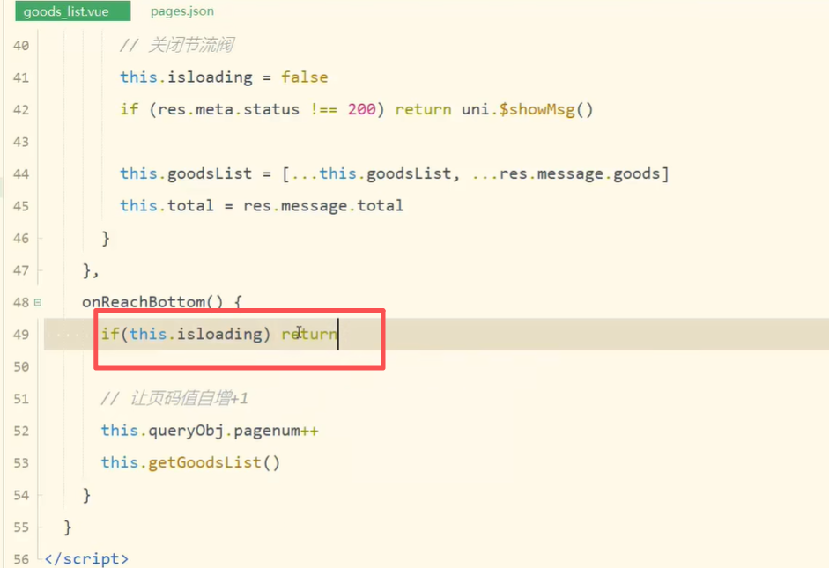Click line number 42 in the gutter

(21, 110)
